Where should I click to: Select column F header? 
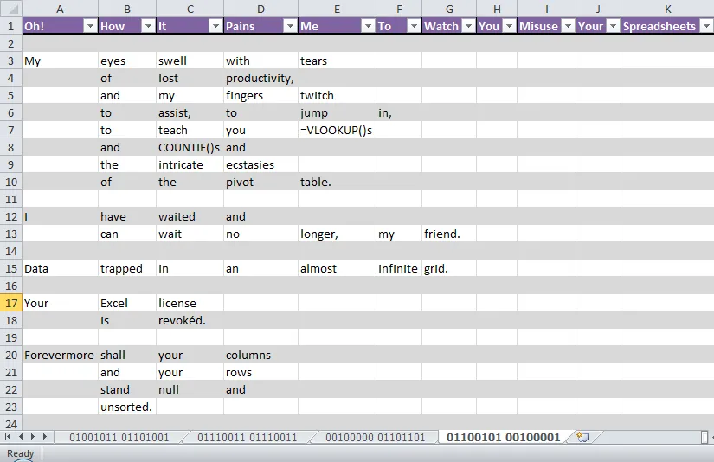tap(399, 9)
